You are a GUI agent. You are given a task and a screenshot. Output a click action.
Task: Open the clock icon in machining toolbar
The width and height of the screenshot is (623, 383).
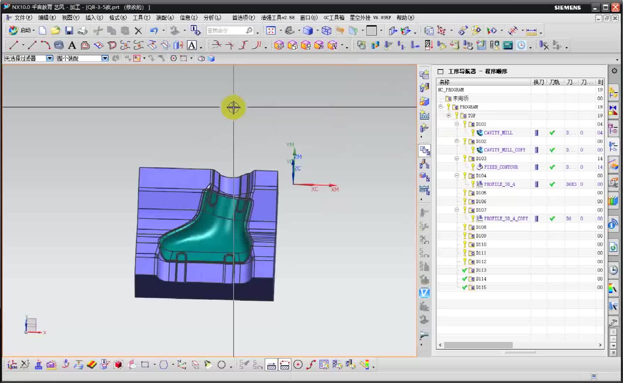point(521,45)
